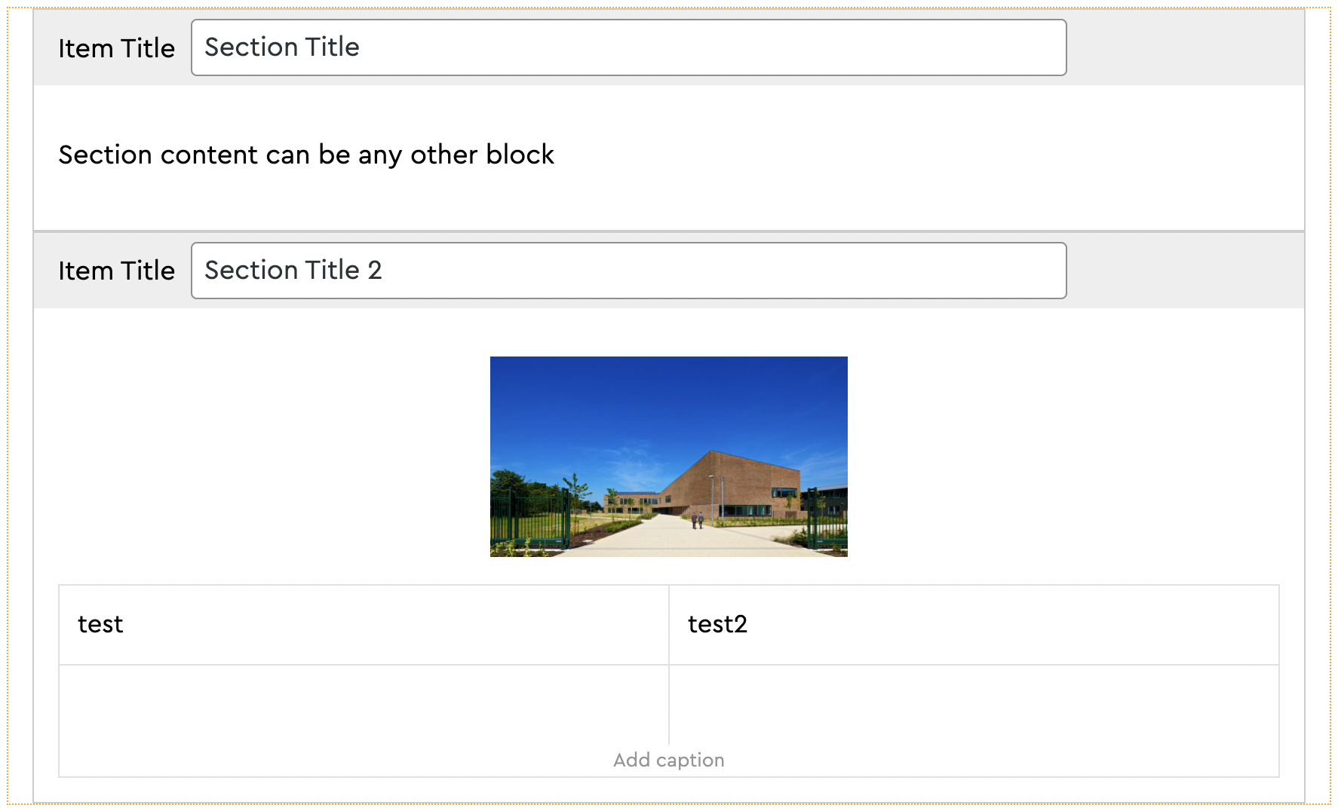Click the empty bottom-right table cell

973,705
